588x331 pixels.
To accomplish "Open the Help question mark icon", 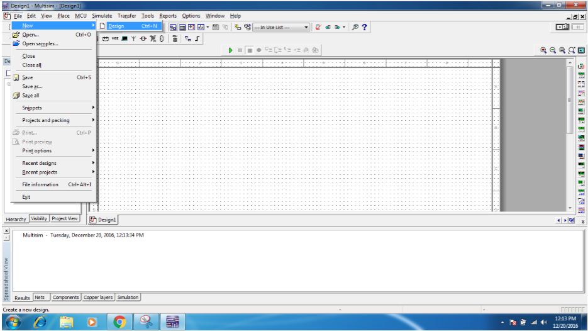I will [364, 27].
